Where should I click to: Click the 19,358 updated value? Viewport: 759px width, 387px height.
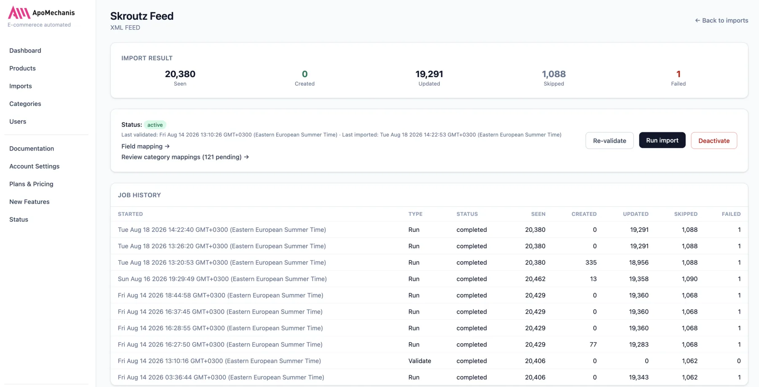[639, 279]
